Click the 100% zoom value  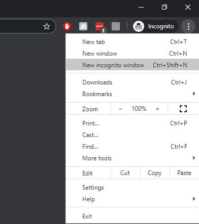pos(139,109)
